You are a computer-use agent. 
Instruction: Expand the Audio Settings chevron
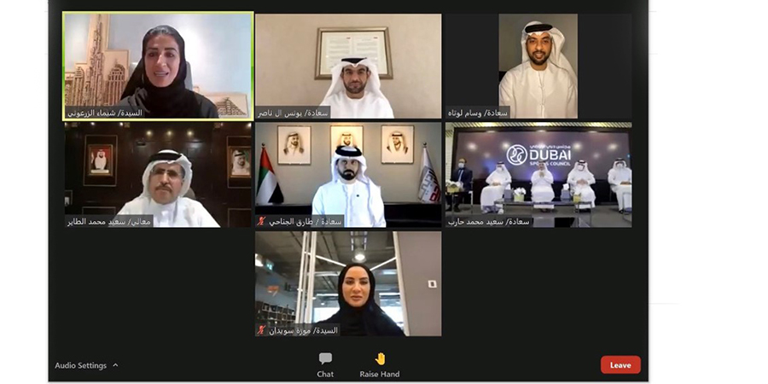(x=115, y=365)
